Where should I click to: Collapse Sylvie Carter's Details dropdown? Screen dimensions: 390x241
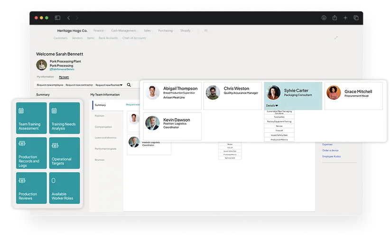(272, 106)
